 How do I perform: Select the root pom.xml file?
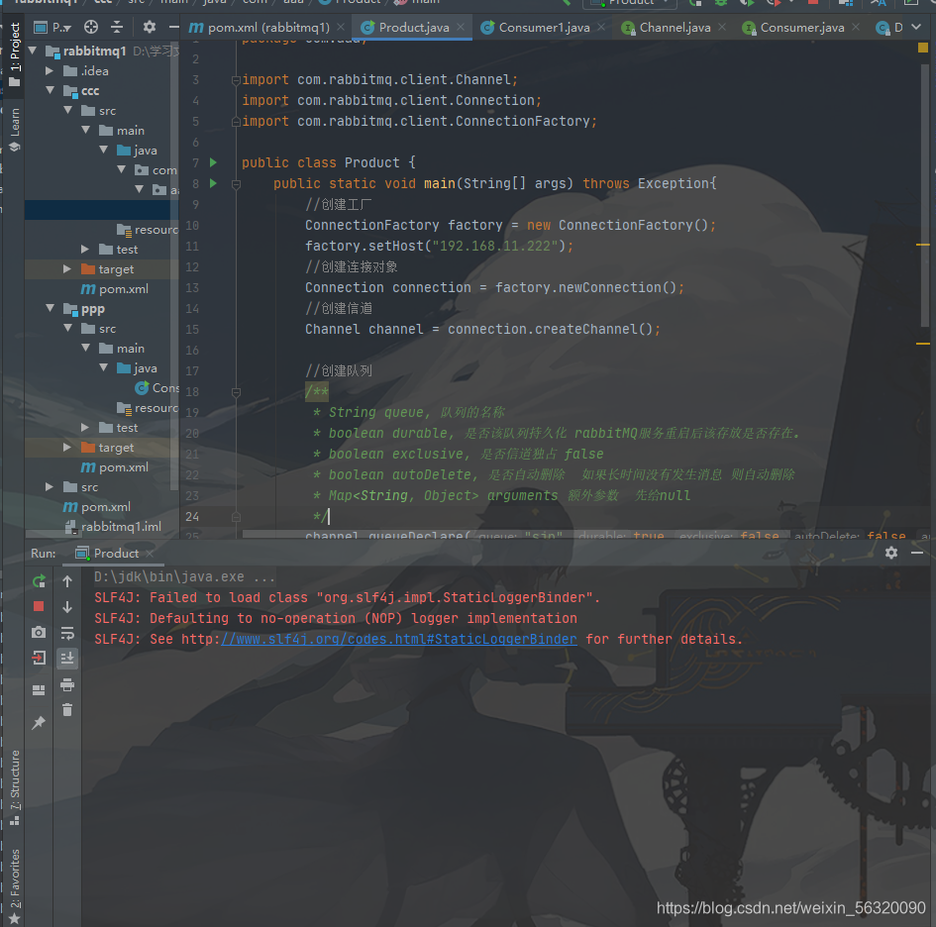tap(96, 507)
